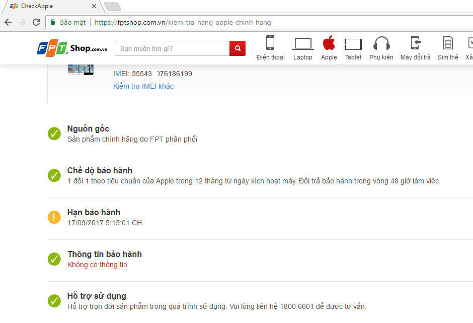Open the Máy đổi trả category
This screenshot has width=473, height=323.
tap(415, 48)
